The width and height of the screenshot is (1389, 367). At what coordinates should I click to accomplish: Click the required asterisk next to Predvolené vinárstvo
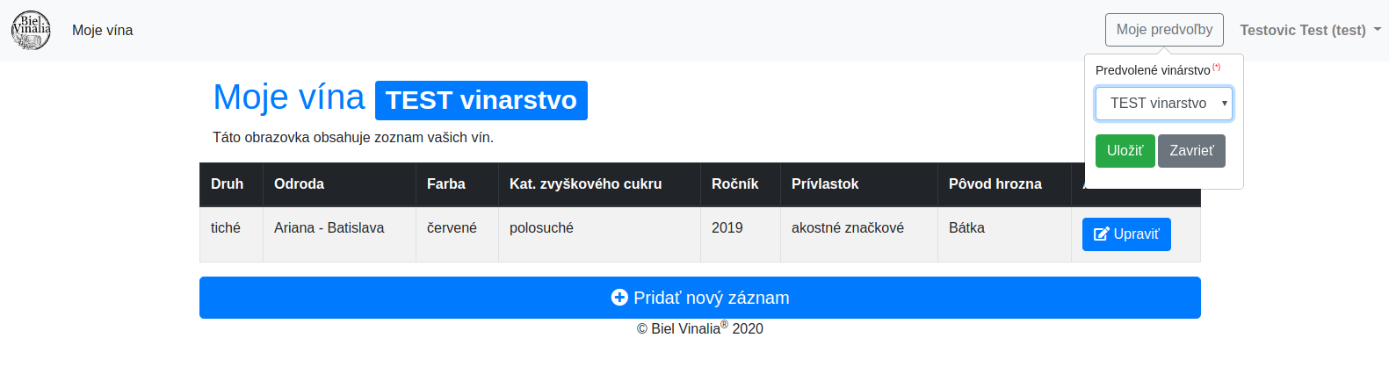[x=1216, y=67]
